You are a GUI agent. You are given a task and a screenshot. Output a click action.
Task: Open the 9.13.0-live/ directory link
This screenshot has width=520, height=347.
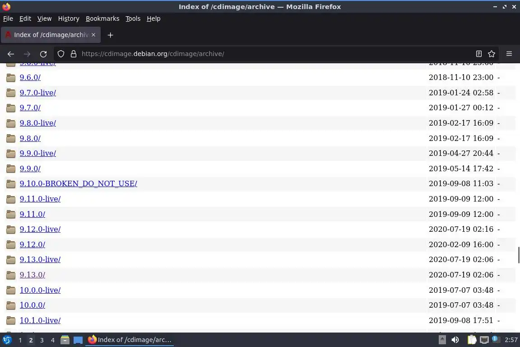(x=40, y=259)
